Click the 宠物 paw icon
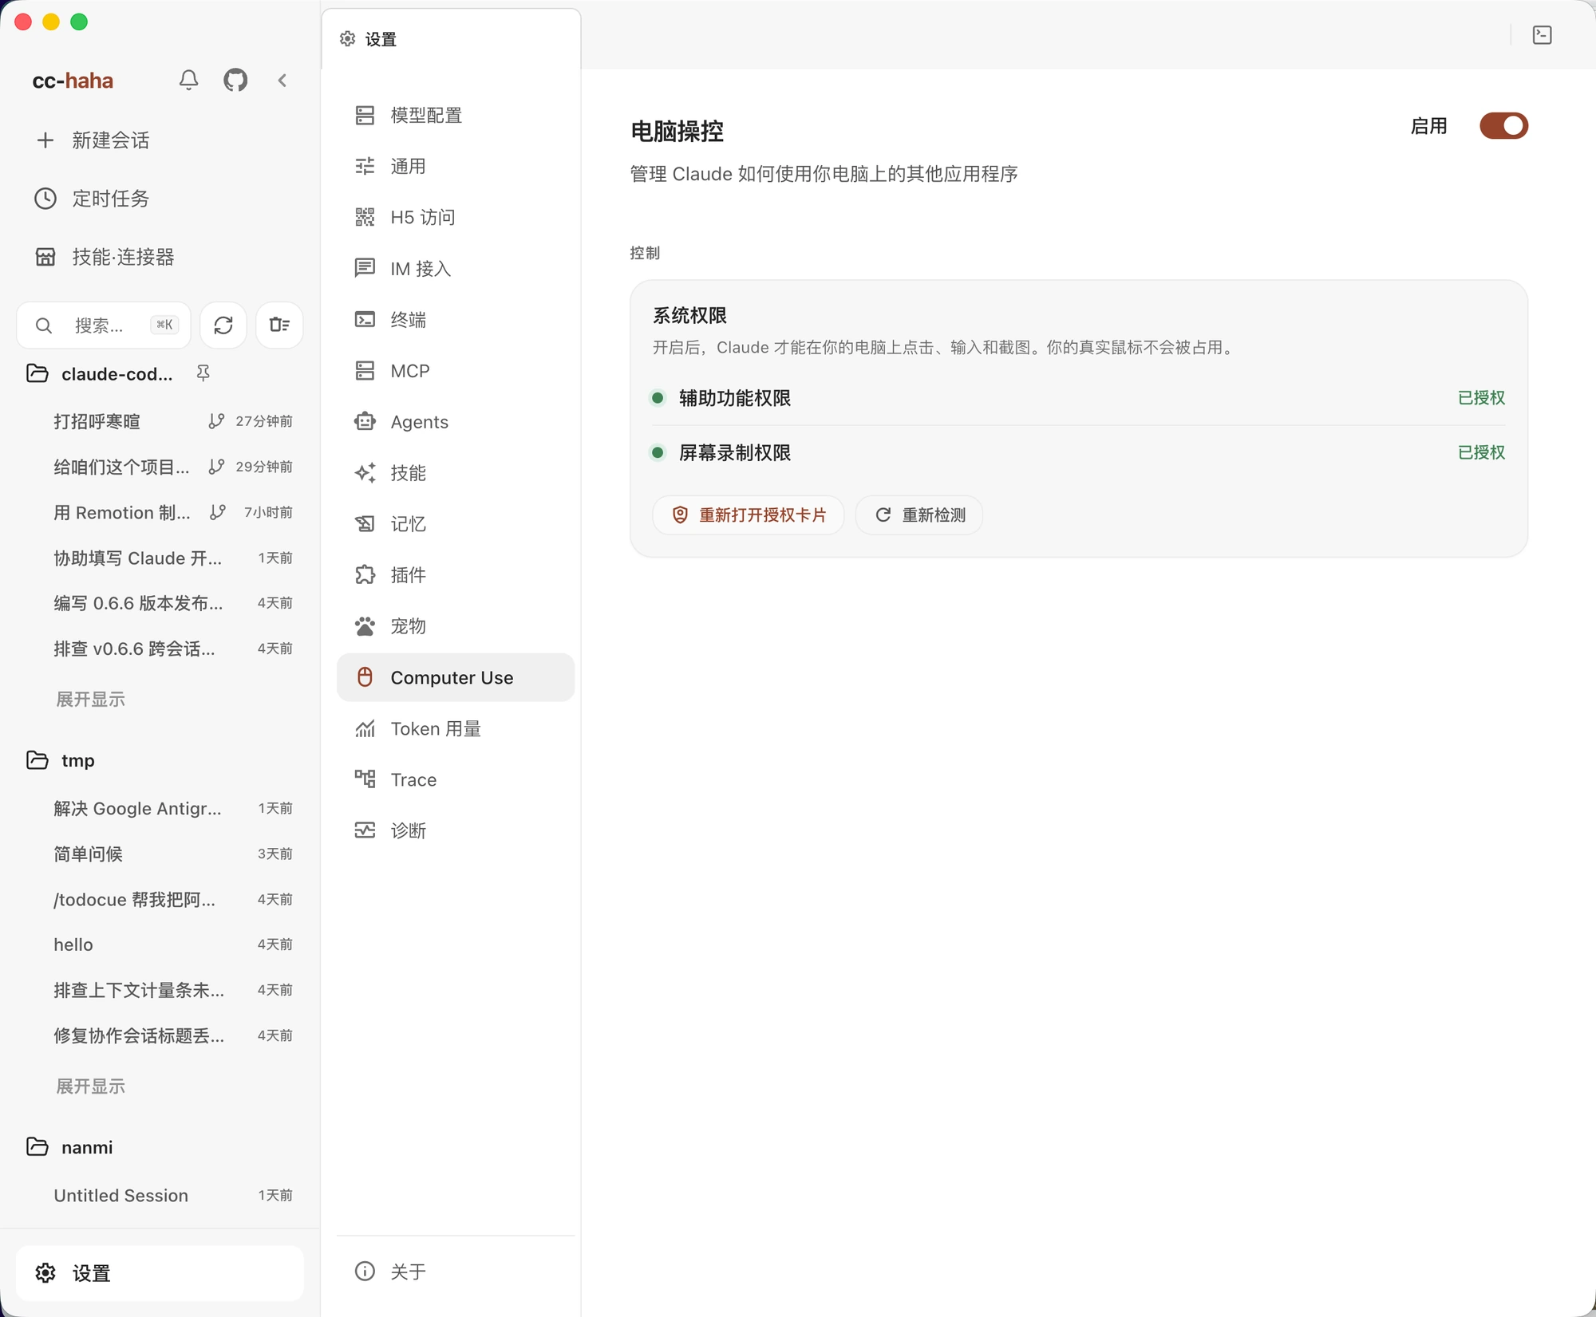This screenshot has height=1317, width=1596. [x=365, y=626]
